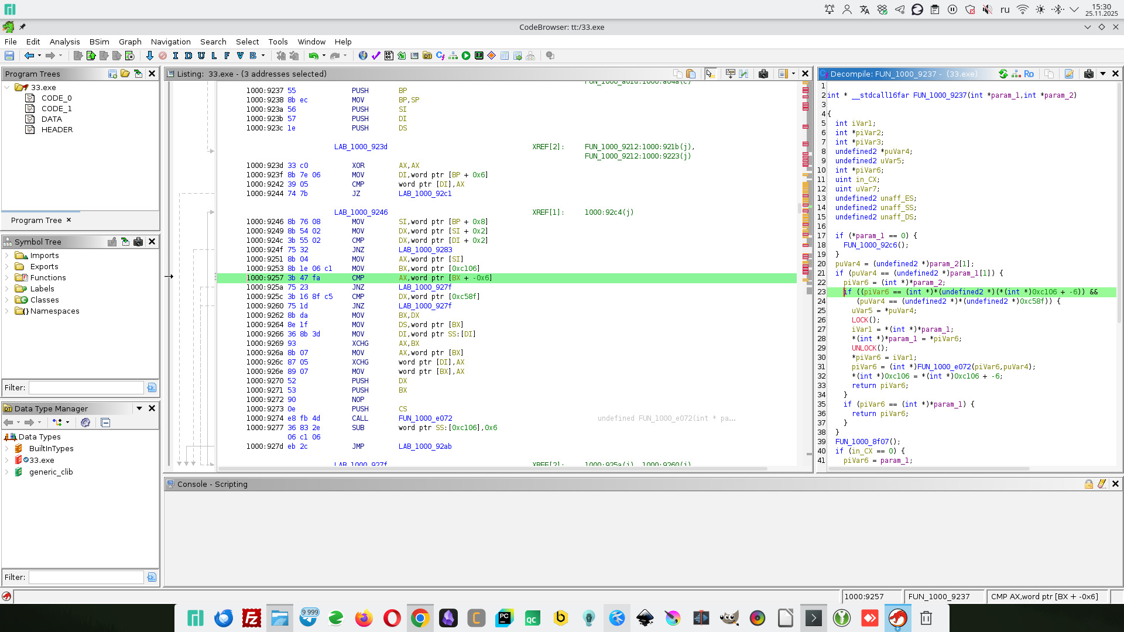Click the green Undo arrow icon

tap(313, 56)
